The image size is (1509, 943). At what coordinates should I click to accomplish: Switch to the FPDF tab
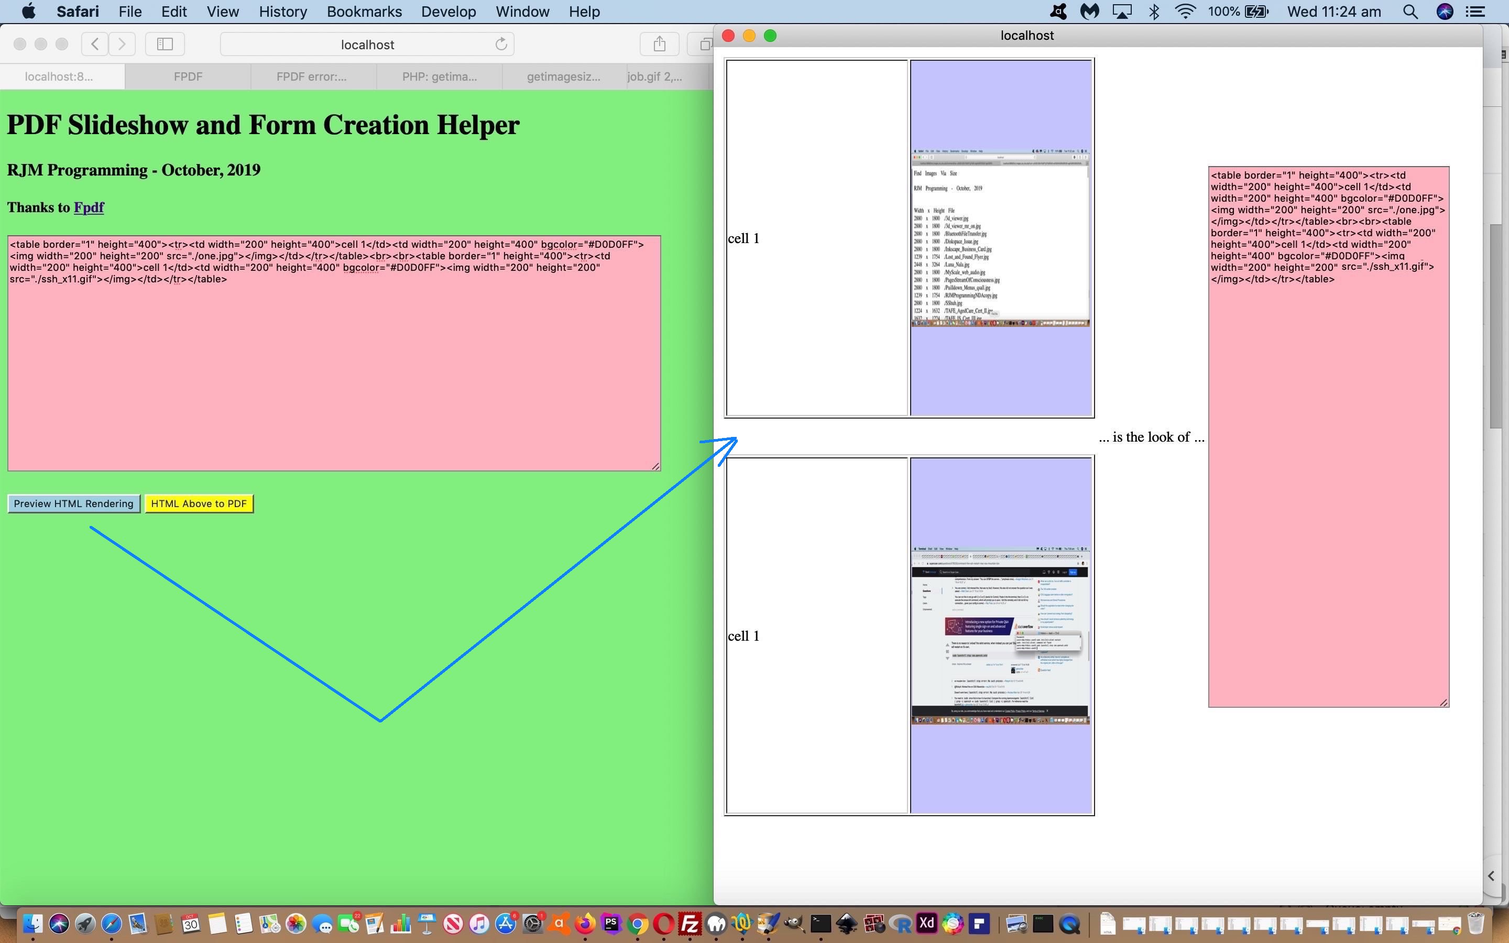coord(188,76)
